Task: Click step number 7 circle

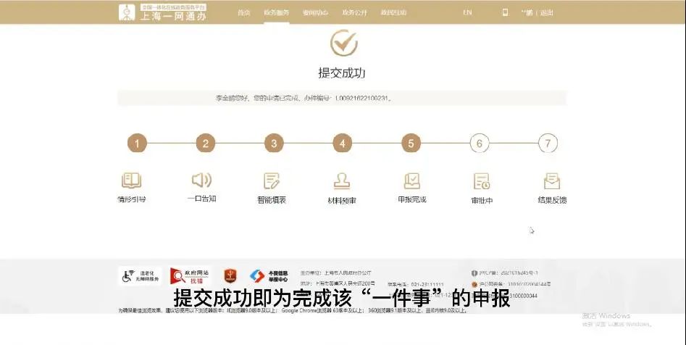Action: [x=548, y=143]
